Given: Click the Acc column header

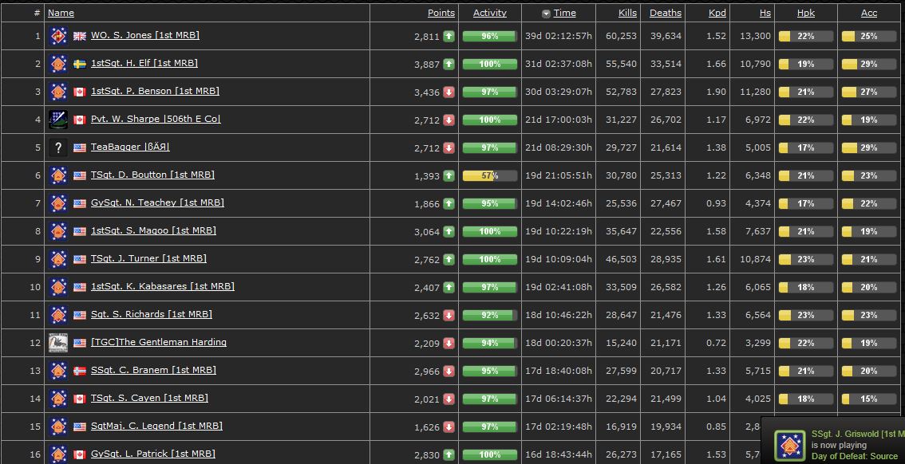Looking at the screenshot, I should click(x=868, y=13).
